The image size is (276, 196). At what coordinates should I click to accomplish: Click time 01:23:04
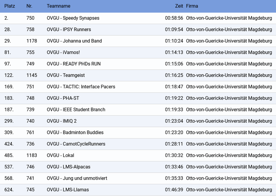point(174,121)
